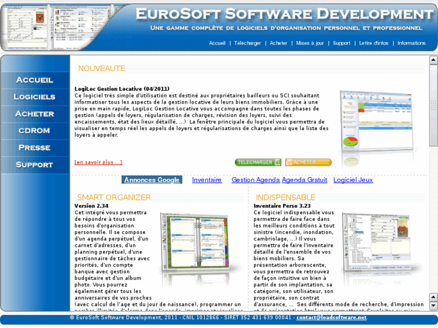Open the Annonces Google link

152,180
